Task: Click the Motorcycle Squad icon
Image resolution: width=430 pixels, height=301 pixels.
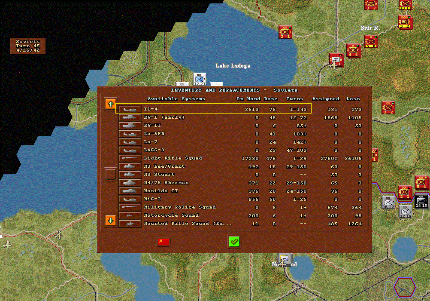Action: coord(130,215)
